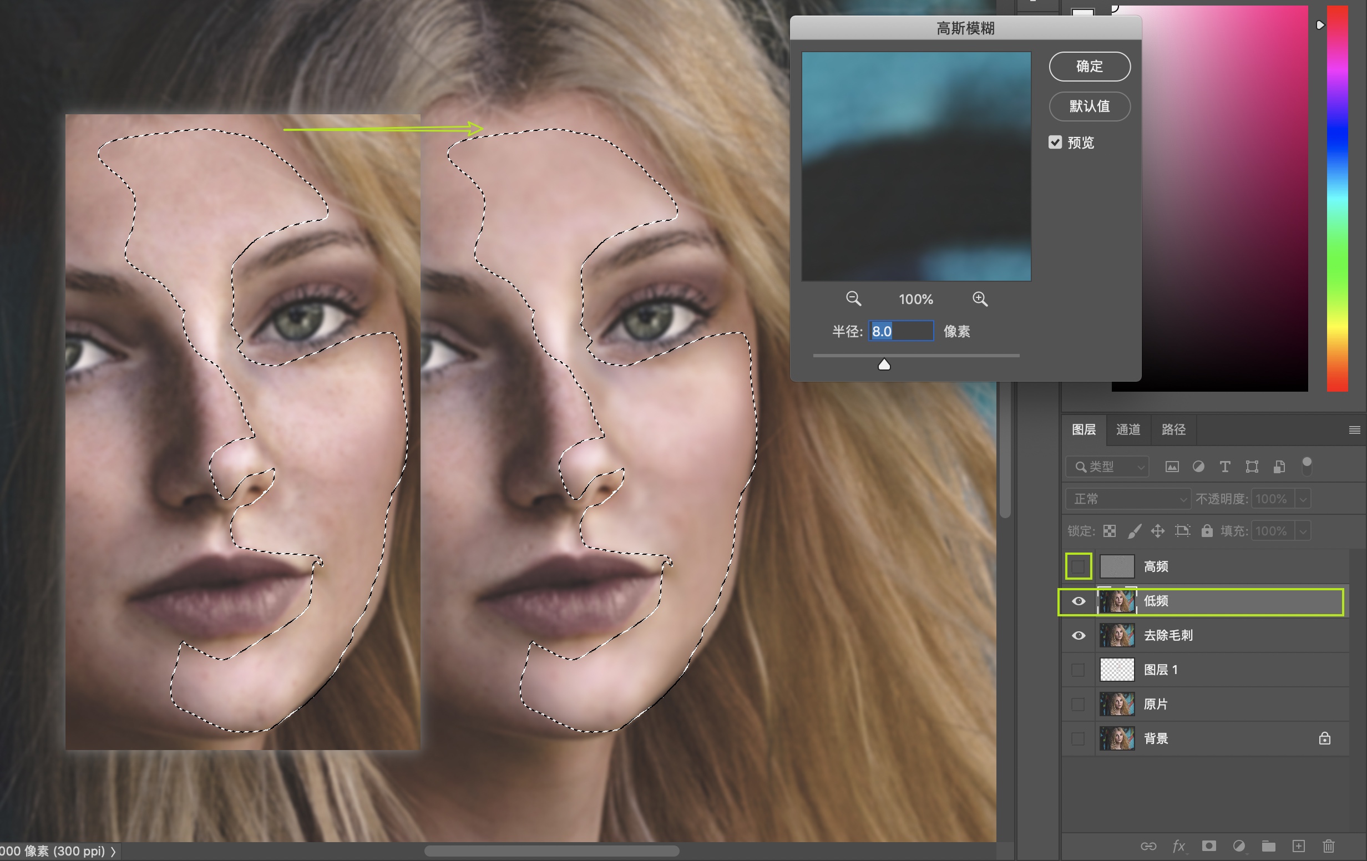Hide the 去除毛刺 layer
Image resolution: width=1367 pixels, height=861 pixels.
(x=1078, y=635)
